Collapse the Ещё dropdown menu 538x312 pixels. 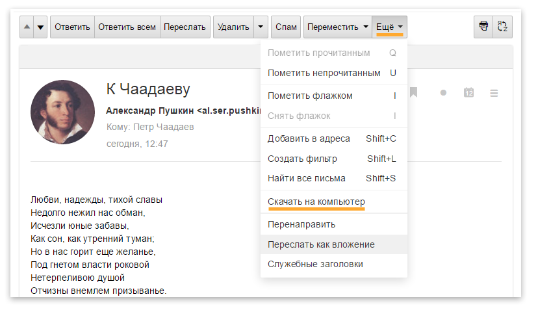point(389,27)
